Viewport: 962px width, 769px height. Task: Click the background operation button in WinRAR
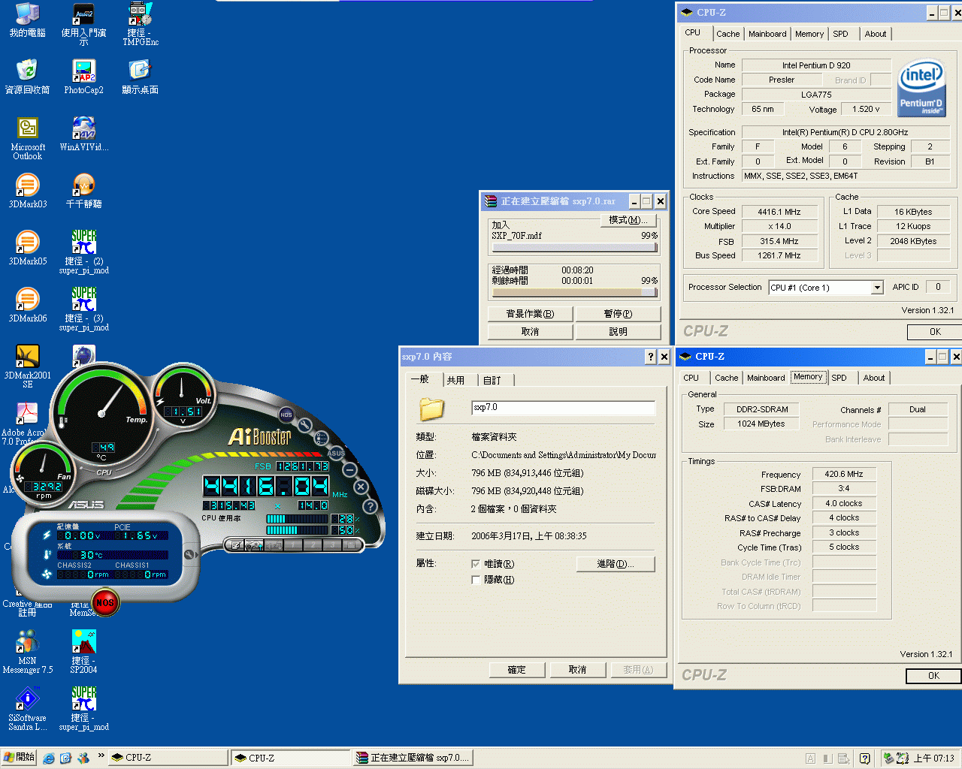(x=530, y=313)
